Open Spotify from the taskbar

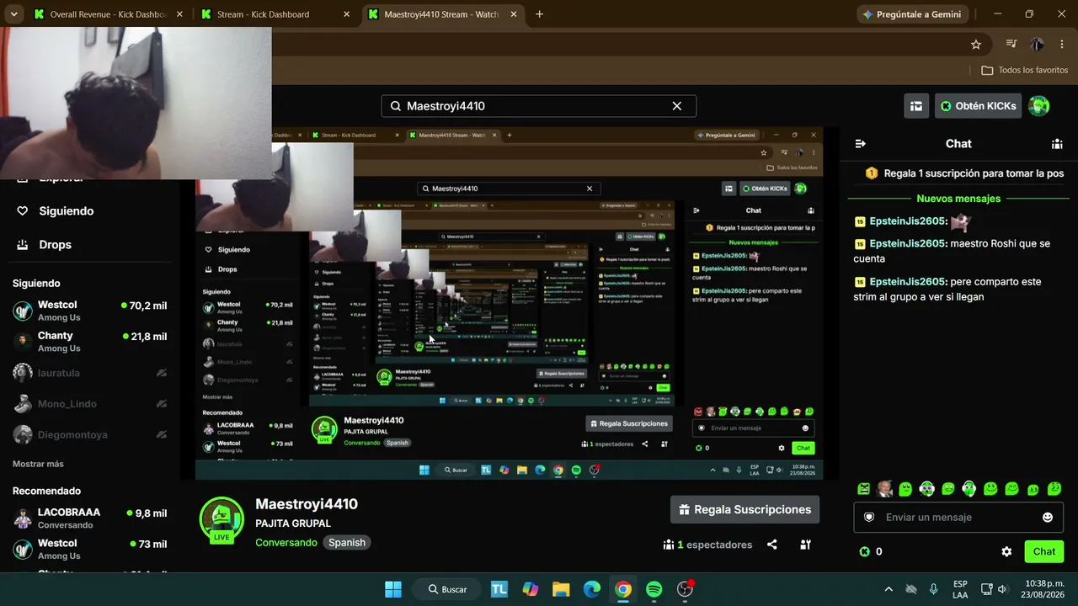(x=654, y=589)
